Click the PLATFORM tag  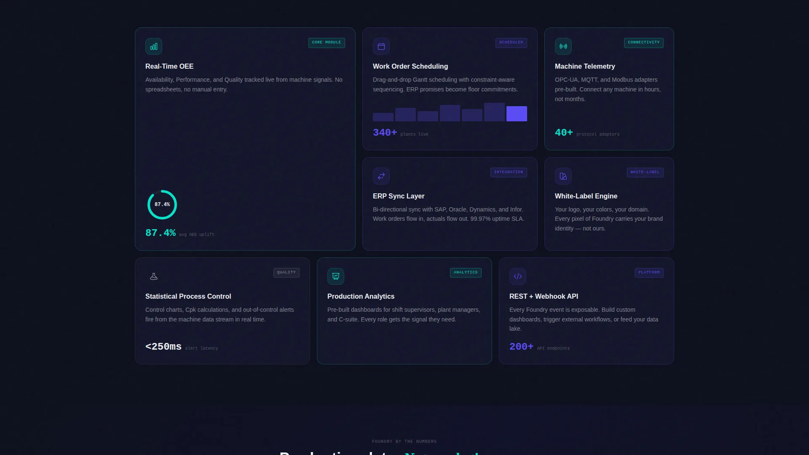click(x=649, y=273)
